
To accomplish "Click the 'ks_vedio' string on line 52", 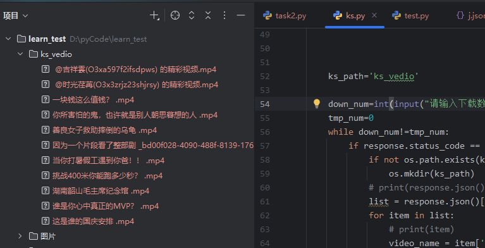I will coord(393,77).
